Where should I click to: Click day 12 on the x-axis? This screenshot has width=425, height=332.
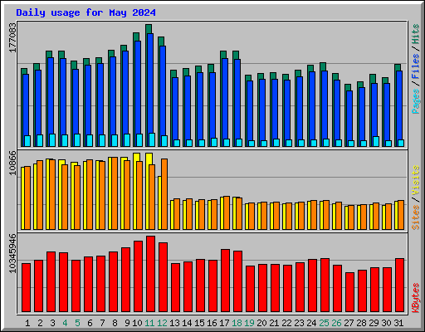click(162, 323)
